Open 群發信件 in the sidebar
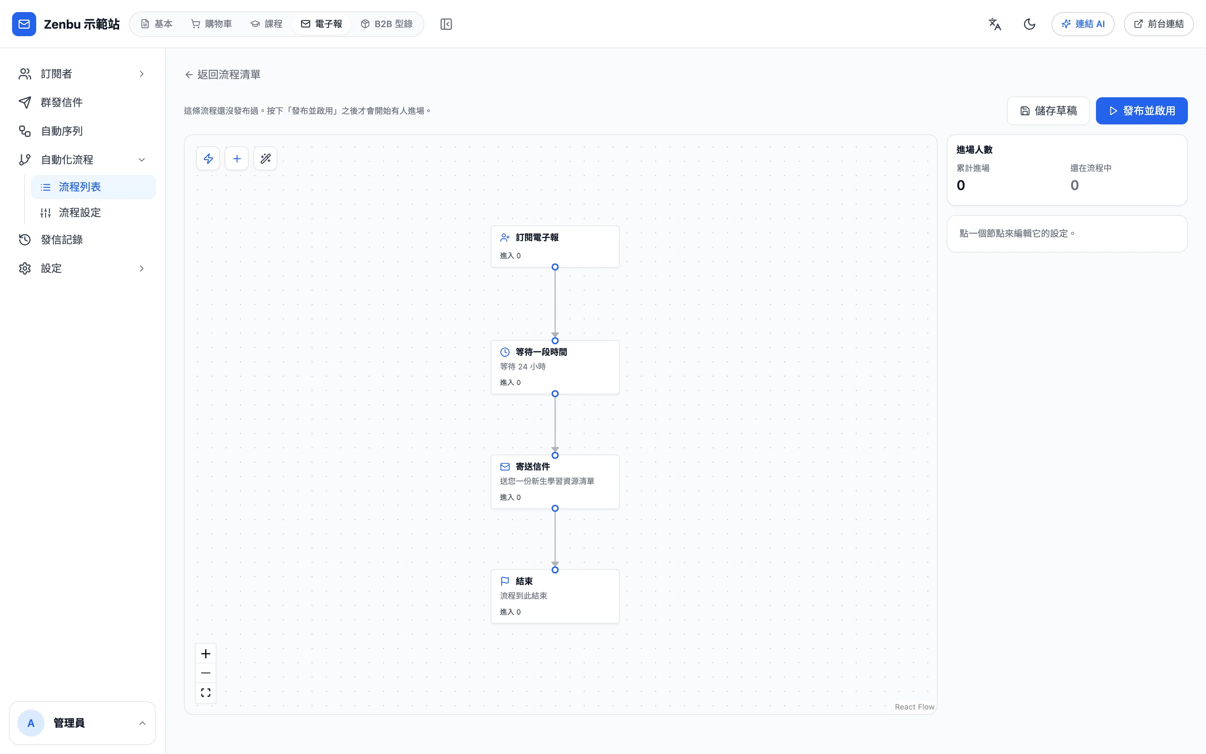The width and height of the screenshot is (1206, 754). (x=82, y=102)
